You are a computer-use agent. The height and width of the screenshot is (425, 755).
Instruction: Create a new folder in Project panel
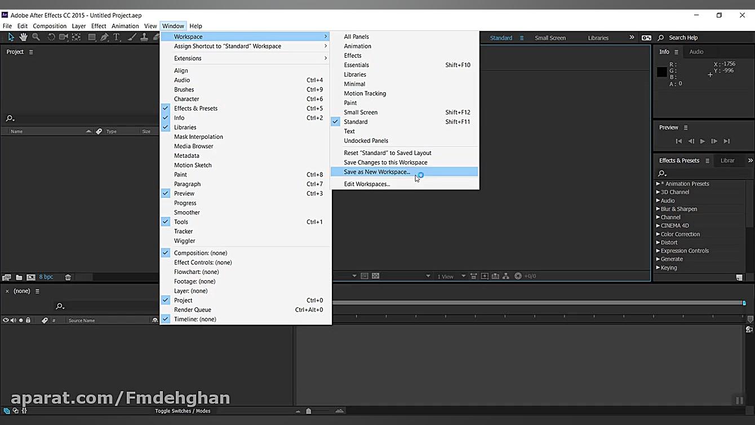[x=19, y=277]
